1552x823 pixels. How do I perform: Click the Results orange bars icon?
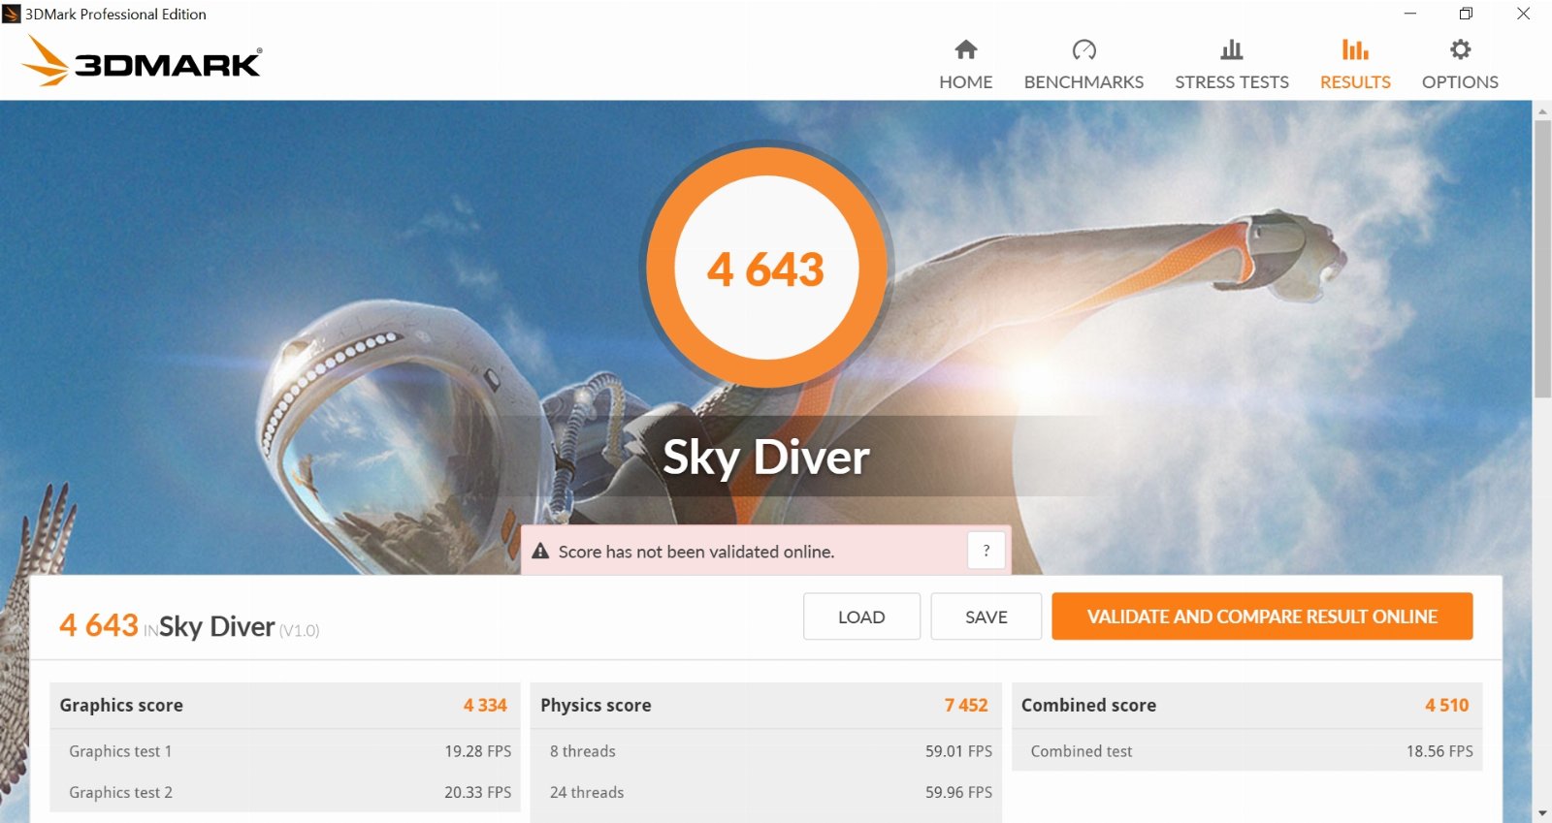point(1355,49)
